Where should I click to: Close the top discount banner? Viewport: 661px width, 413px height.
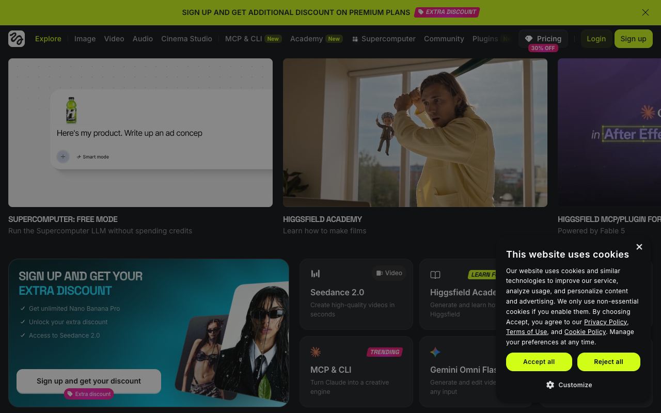click(646, 12)
